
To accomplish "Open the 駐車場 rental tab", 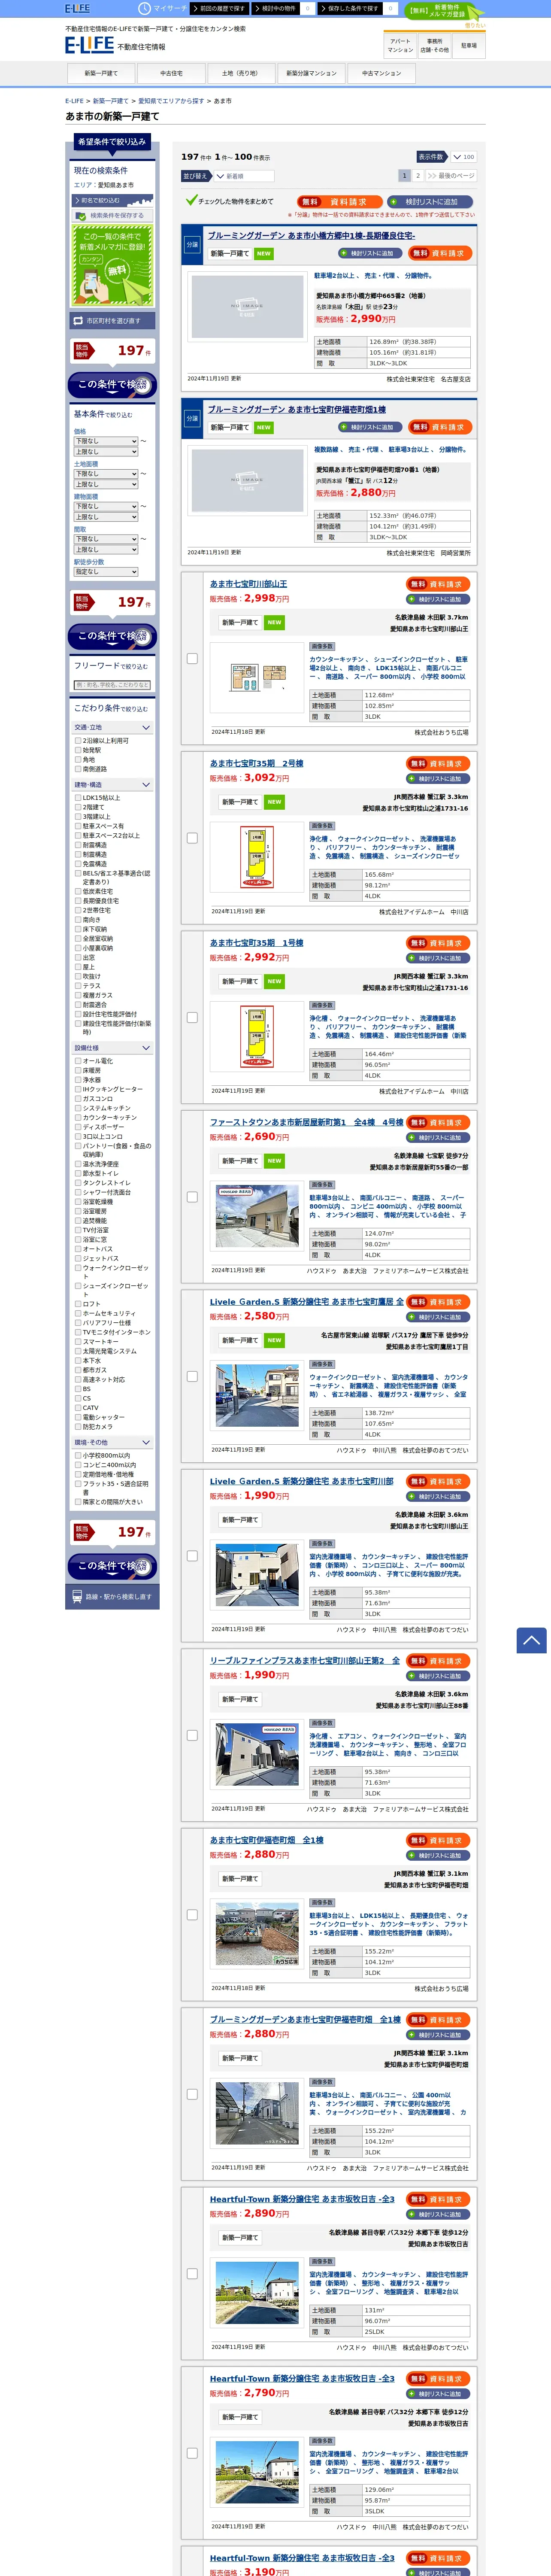I will [468, 46].
